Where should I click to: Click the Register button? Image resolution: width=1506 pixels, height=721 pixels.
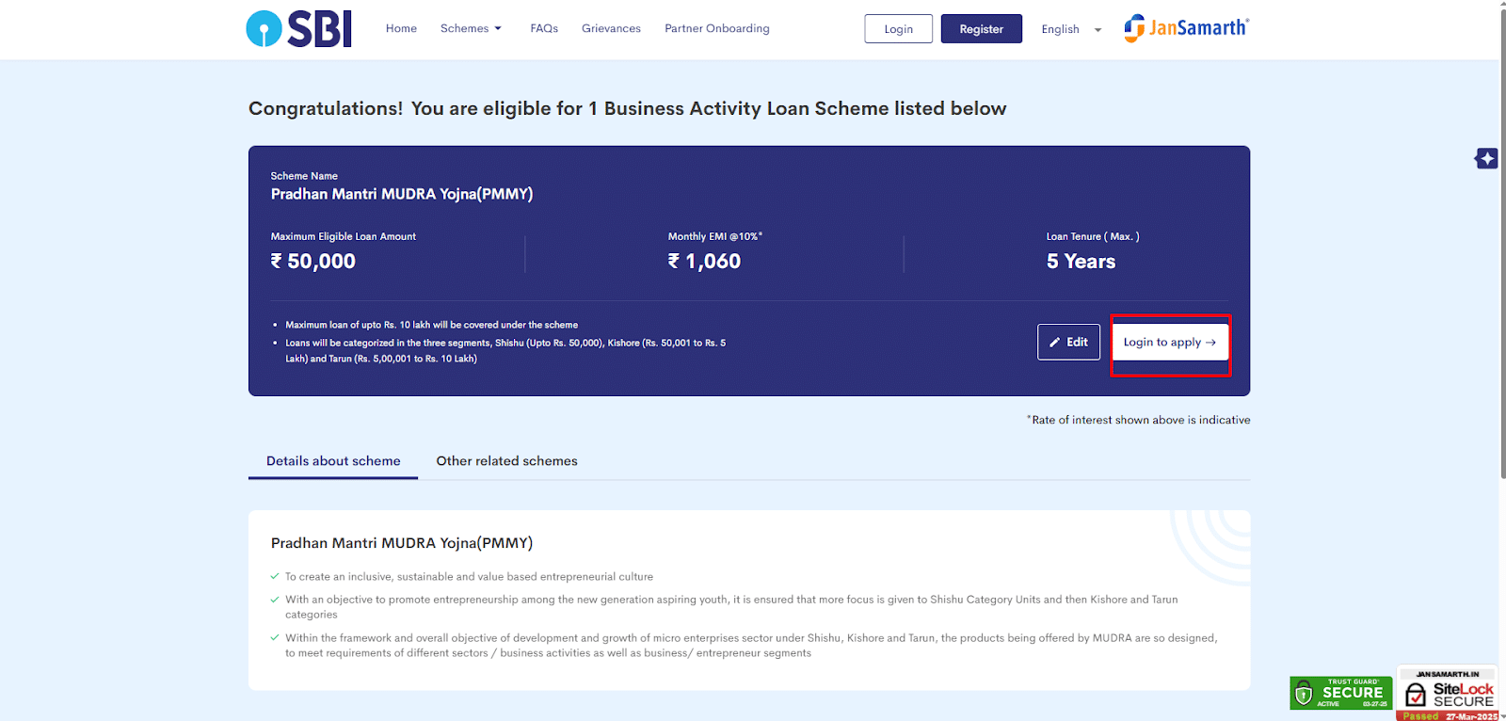point(981,29)
